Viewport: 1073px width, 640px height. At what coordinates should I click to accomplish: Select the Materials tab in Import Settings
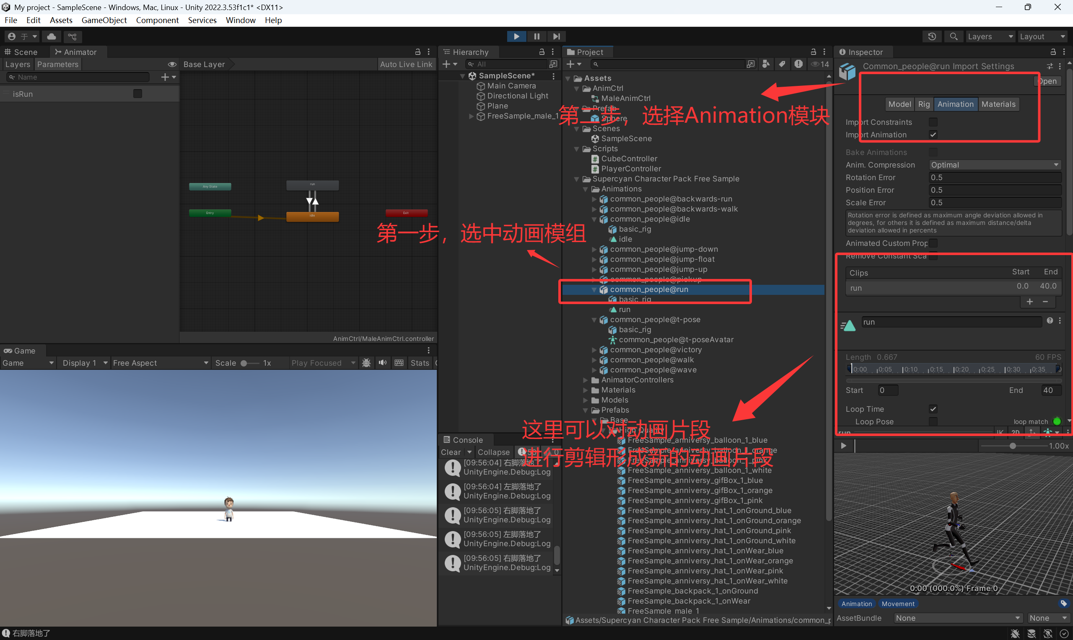click(998, 104)
